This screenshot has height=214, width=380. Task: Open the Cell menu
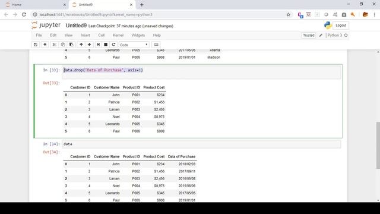pyautogui.click(x=102, y=36)
